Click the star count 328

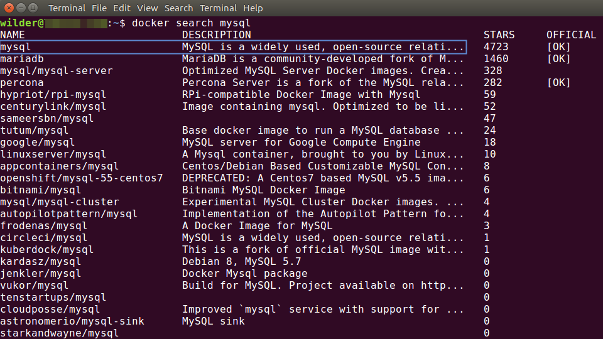click(492, 71)
